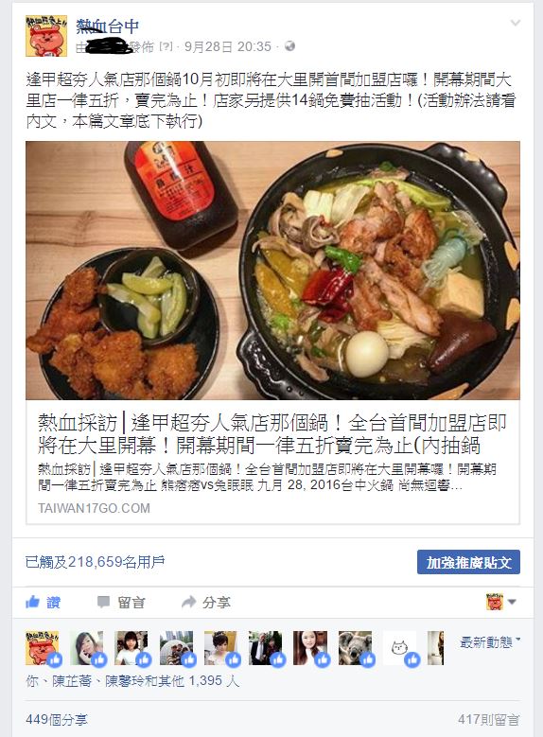Click the 分享 share arrow icon
543x737 pixels.
[x=188, y=602]
